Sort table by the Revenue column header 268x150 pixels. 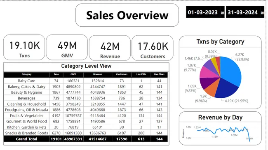98,74
